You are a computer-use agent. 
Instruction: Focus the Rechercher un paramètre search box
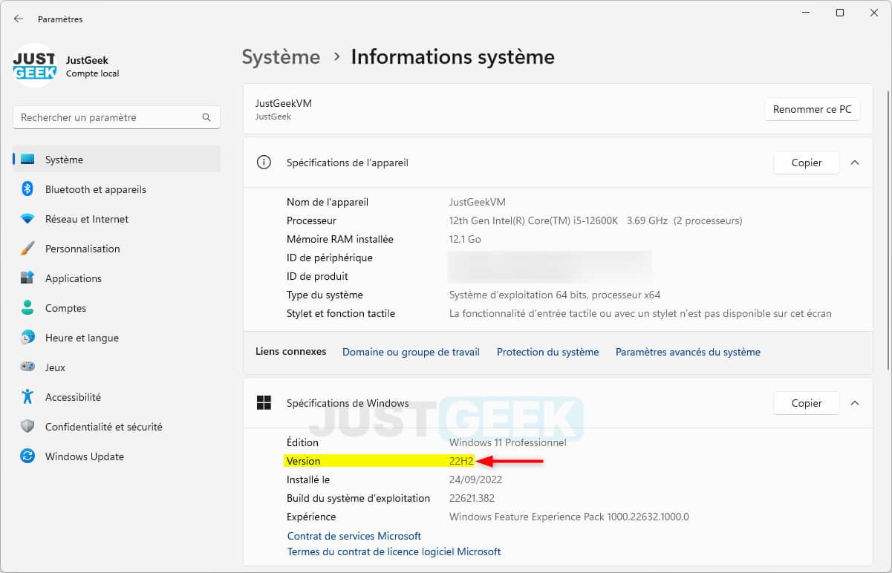coord(117,117)
